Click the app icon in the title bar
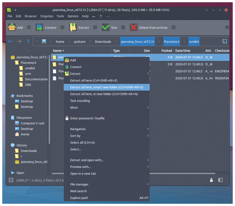The width and height of the screenshot is (235, 206). [x=9, y=10]
